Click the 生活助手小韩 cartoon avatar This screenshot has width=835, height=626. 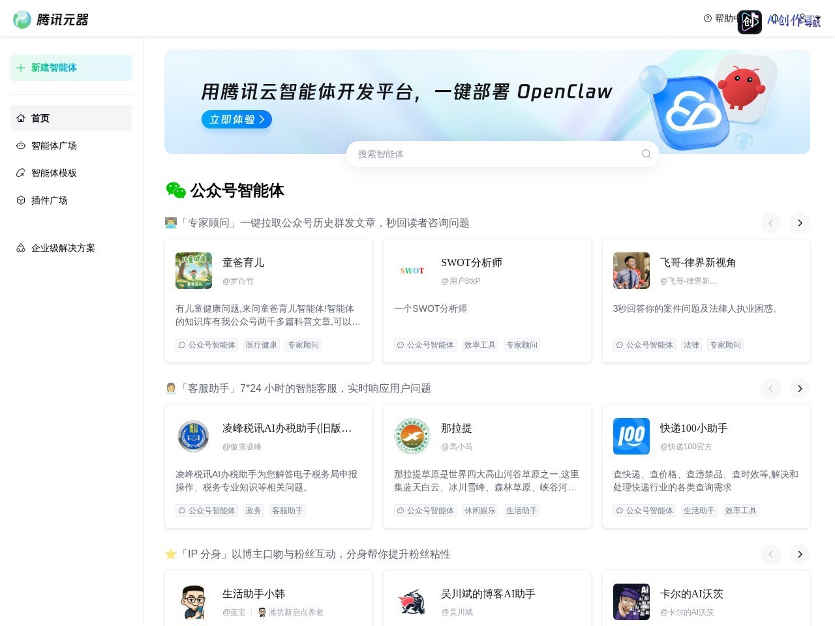pos(194,602)
